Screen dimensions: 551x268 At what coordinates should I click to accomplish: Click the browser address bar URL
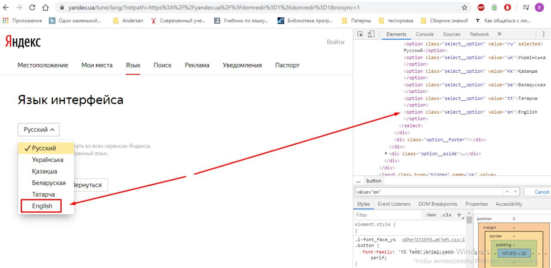click(213, 8)
